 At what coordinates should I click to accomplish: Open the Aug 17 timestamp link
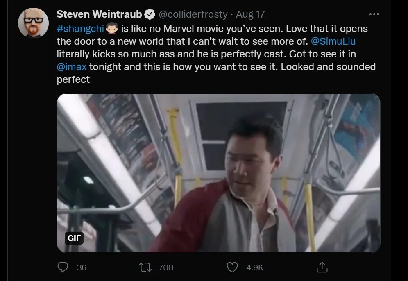point(250,14)
